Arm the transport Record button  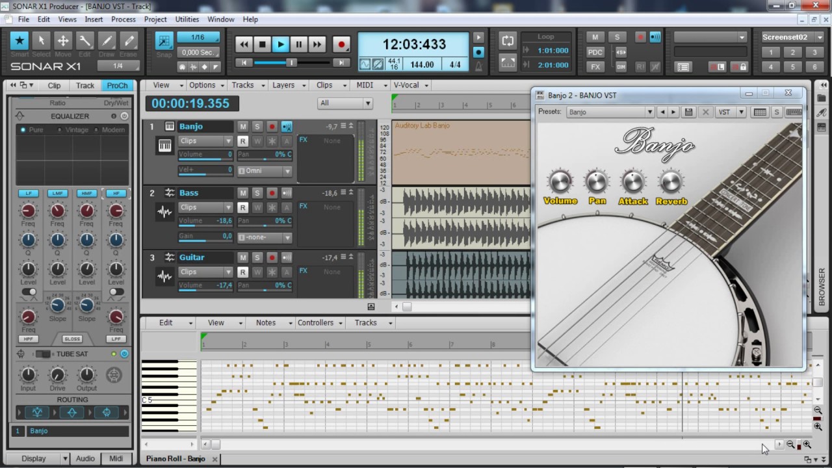(x=341, y=44)
